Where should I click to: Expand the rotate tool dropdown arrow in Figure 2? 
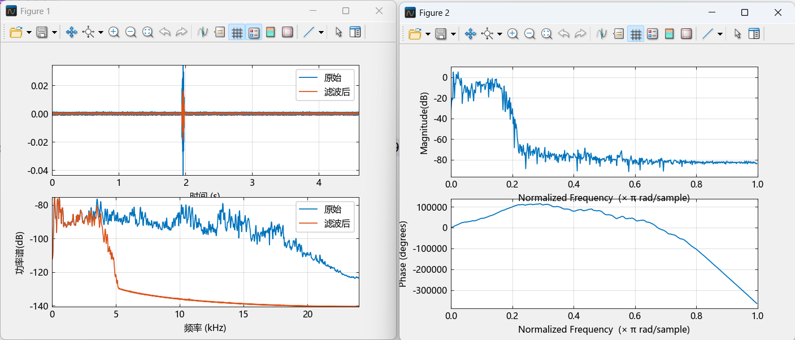click(499, 34)
